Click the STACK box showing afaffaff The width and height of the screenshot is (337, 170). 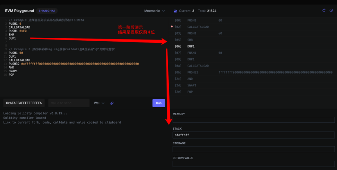click(x=253, y=135)
